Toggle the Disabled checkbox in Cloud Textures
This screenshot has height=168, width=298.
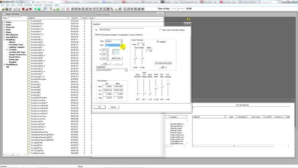157,42
